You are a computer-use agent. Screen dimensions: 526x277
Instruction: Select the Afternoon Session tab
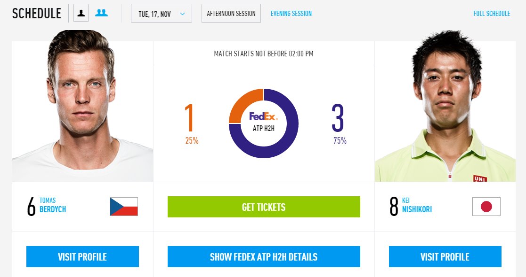click(x=231, y=14)
